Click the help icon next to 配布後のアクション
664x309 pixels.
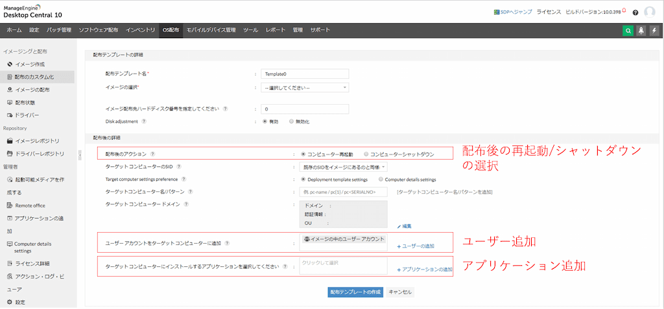[x=152, y=154]
